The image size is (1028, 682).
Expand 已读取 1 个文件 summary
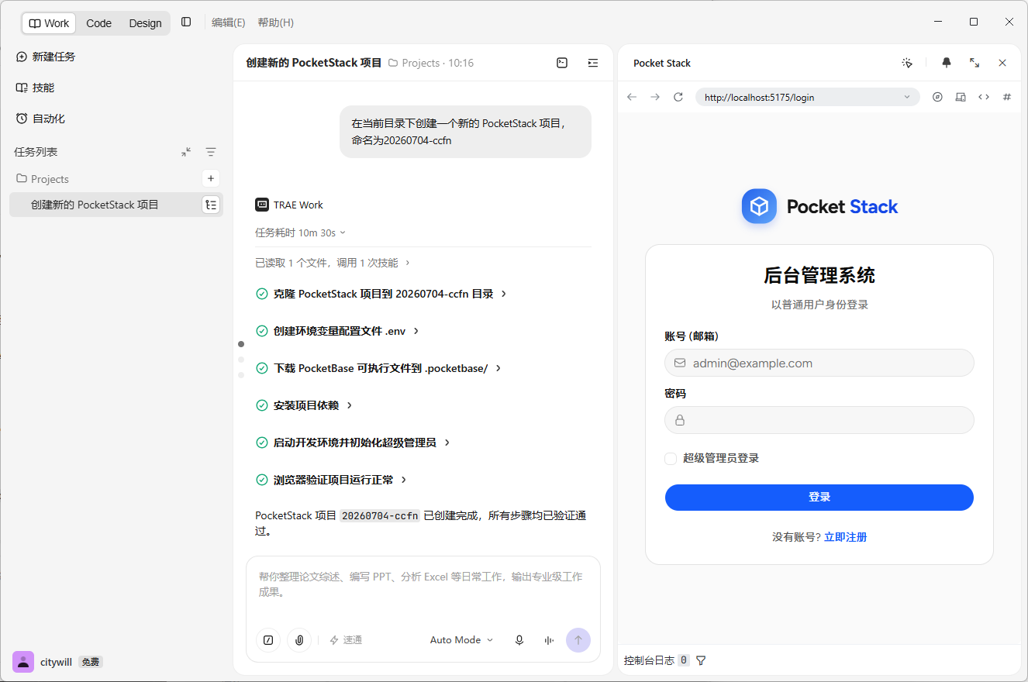(333, 263)
